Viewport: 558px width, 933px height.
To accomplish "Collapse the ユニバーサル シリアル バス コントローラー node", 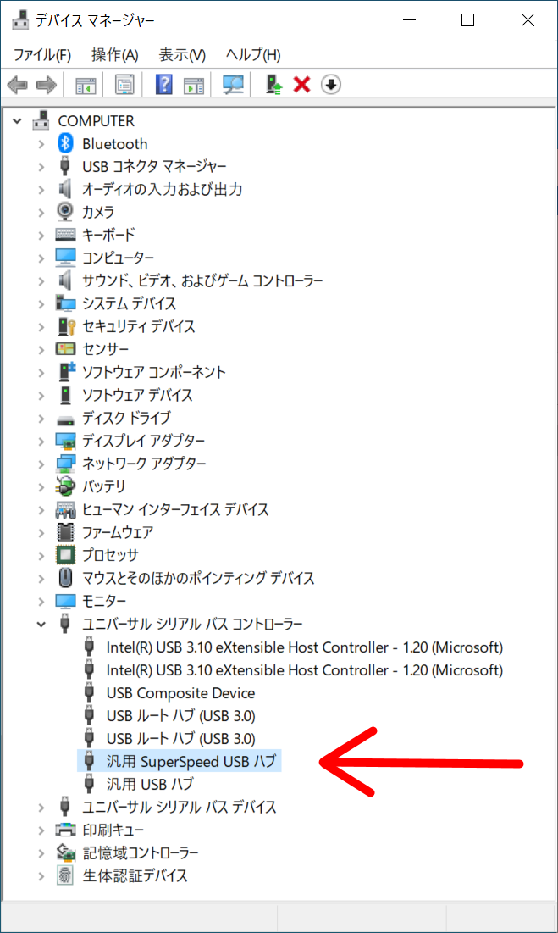I will (41, 625).
